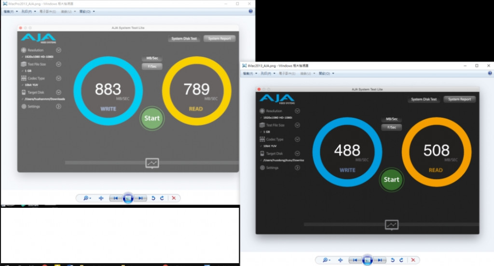
Task: Open the 檔案(F) menu in iMac2013_AJA window
Action: click(x=249, y=74)
